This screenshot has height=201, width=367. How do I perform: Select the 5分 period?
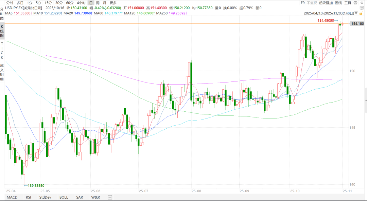click(38, 3)
